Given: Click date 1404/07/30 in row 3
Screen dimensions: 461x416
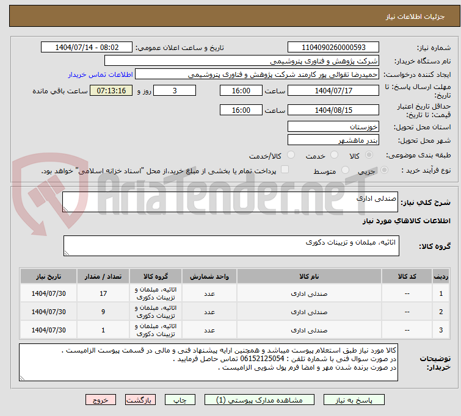Looking at the screenshot, I should tap(48, 330).
